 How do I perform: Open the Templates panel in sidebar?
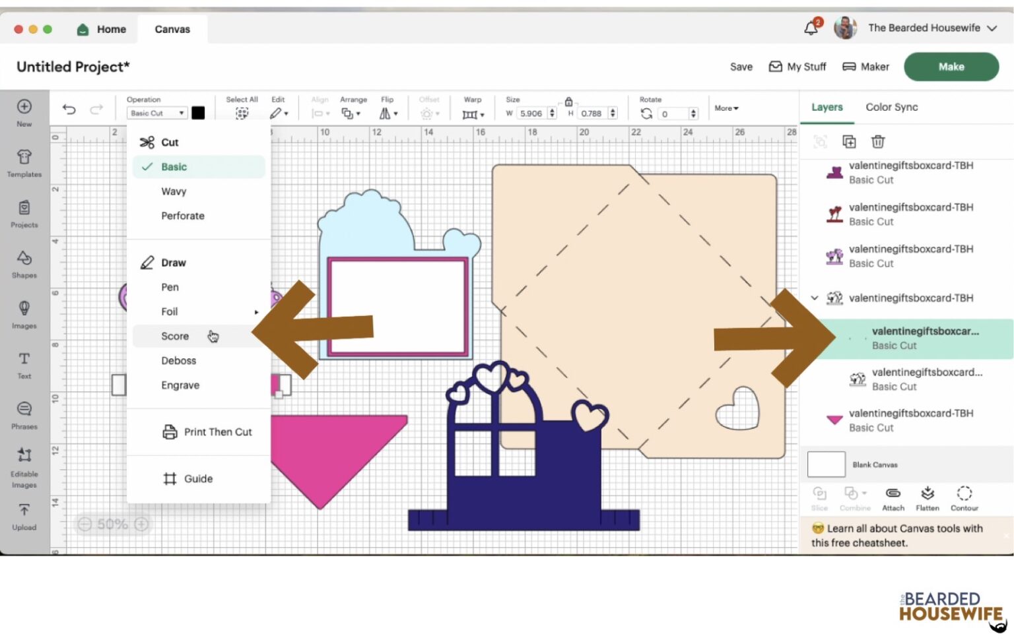click(x=24, y=162)
